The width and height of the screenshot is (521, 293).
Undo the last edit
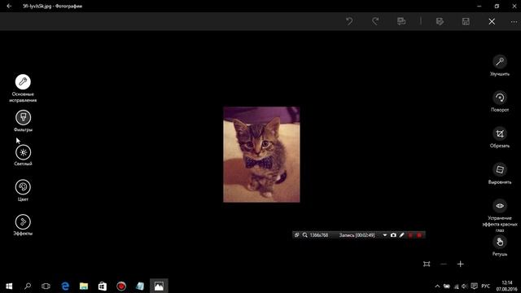click(x=349, y=22)
